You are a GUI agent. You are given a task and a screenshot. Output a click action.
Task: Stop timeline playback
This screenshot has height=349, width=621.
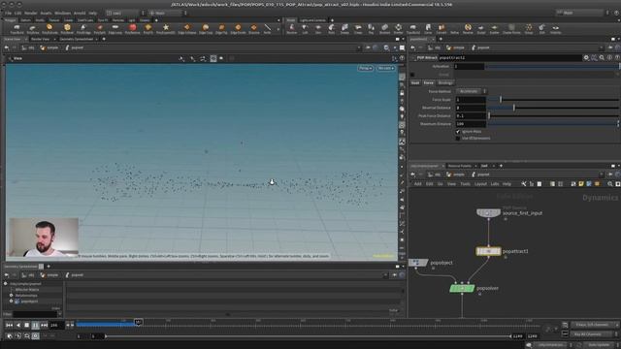pos(26,326)
